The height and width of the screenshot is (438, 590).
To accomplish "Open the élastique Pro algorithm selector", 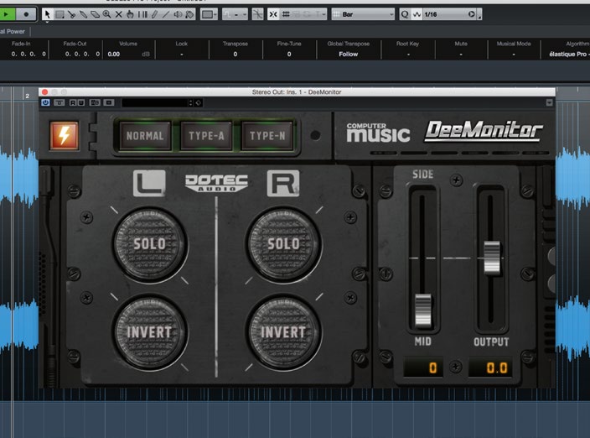I will (x=568, y=55).
